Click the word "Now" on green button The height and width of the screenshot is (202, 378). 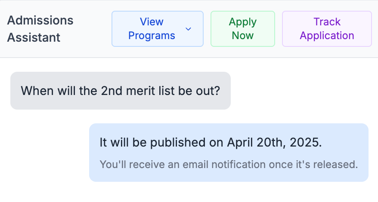click(x=242, y=36)
